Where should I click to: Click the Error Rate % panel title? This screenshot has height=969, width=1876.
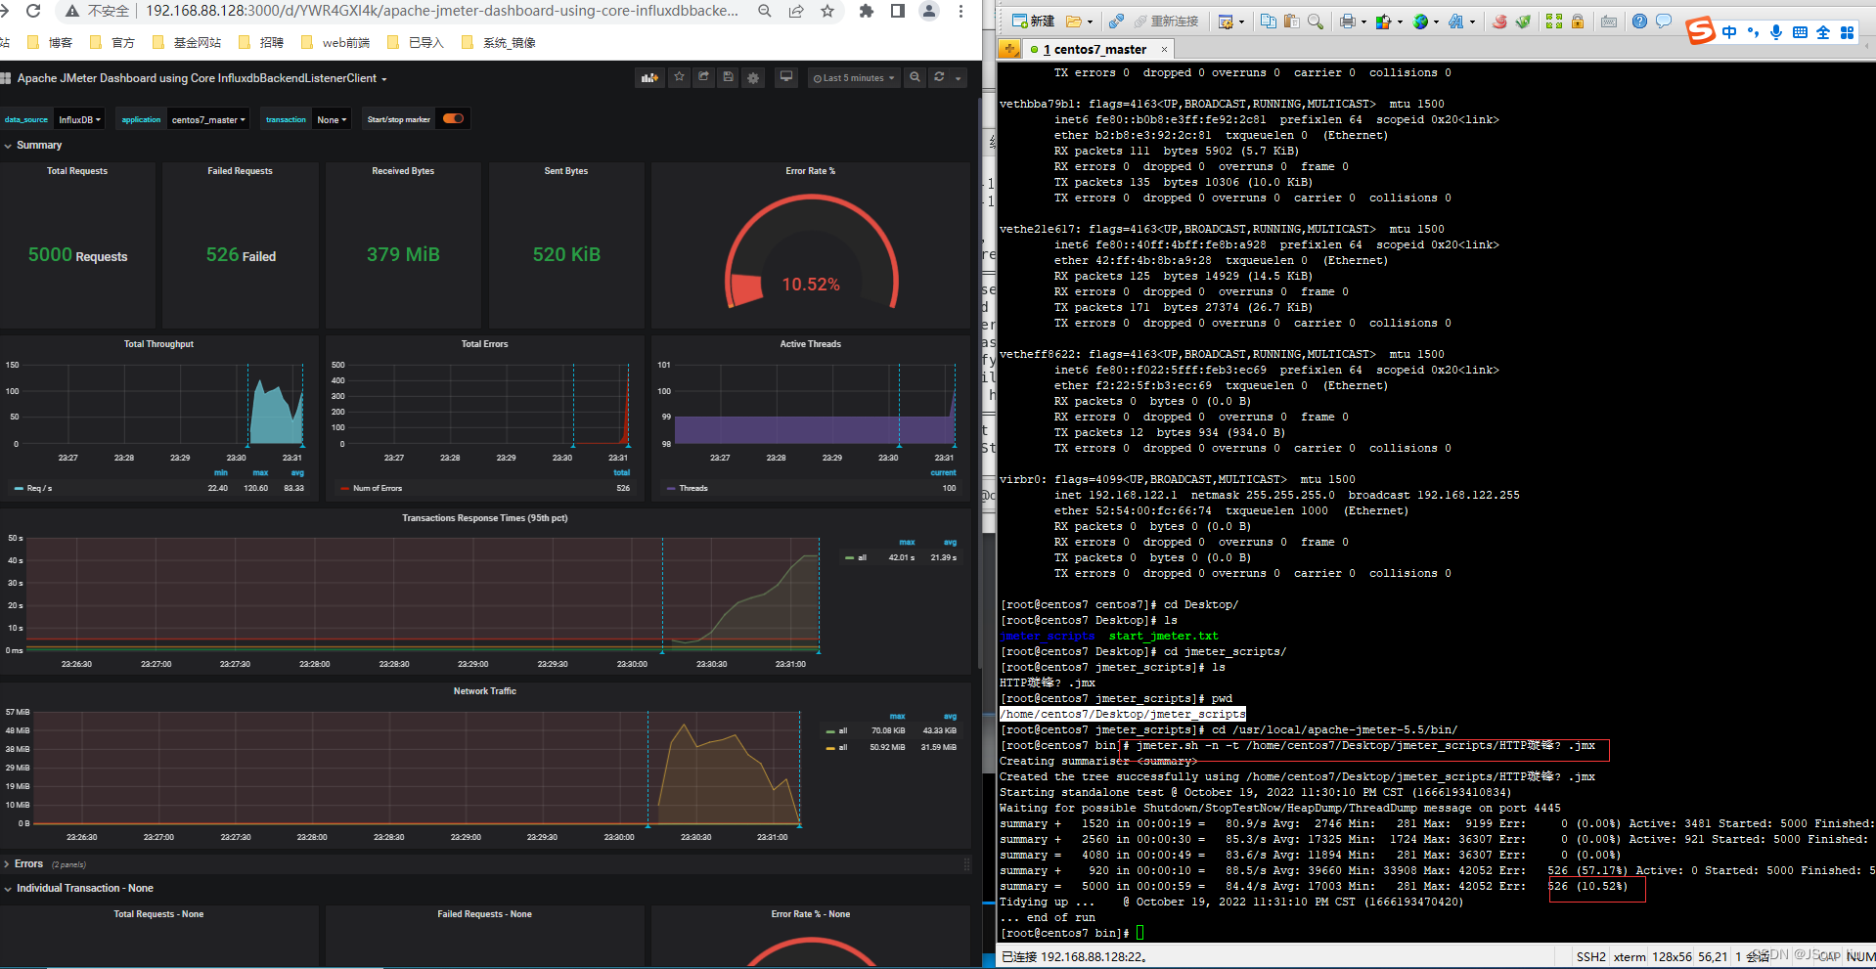coord(810,171)
